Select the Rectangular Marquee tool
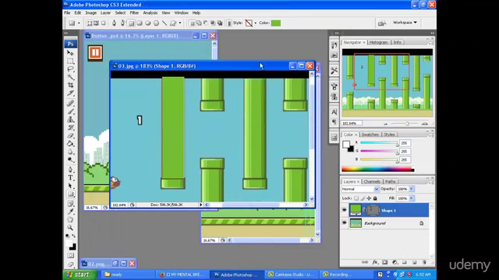Viewport: 499px width, 280px height. (x=70, y=61)
